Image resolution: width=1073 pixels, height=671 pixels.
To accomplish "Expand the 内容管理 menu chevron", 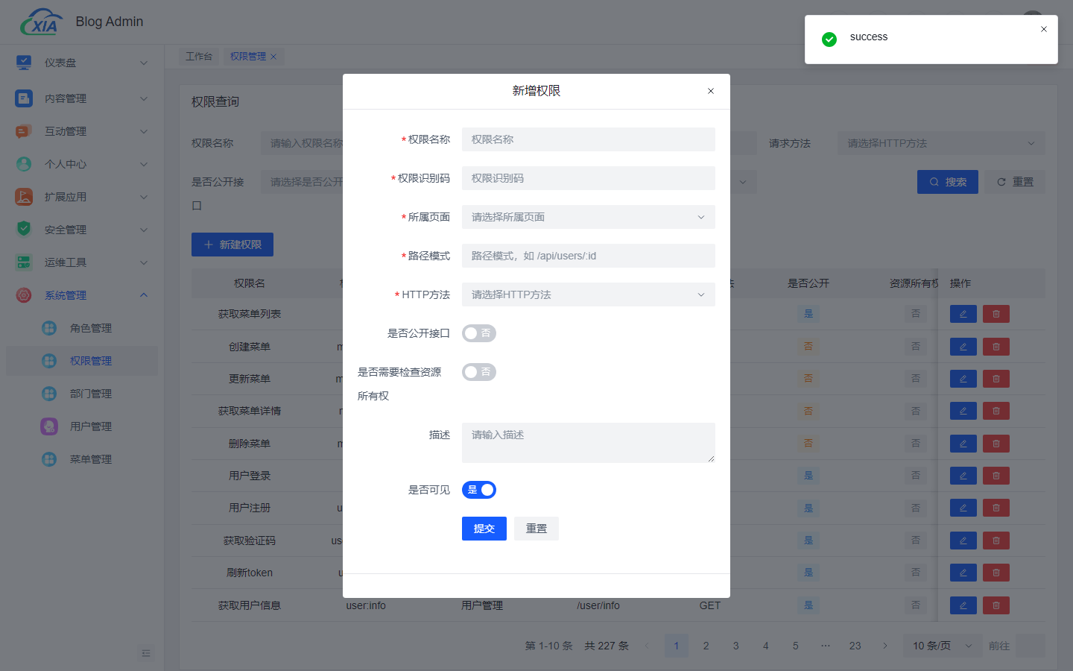I will coord(144,98).
